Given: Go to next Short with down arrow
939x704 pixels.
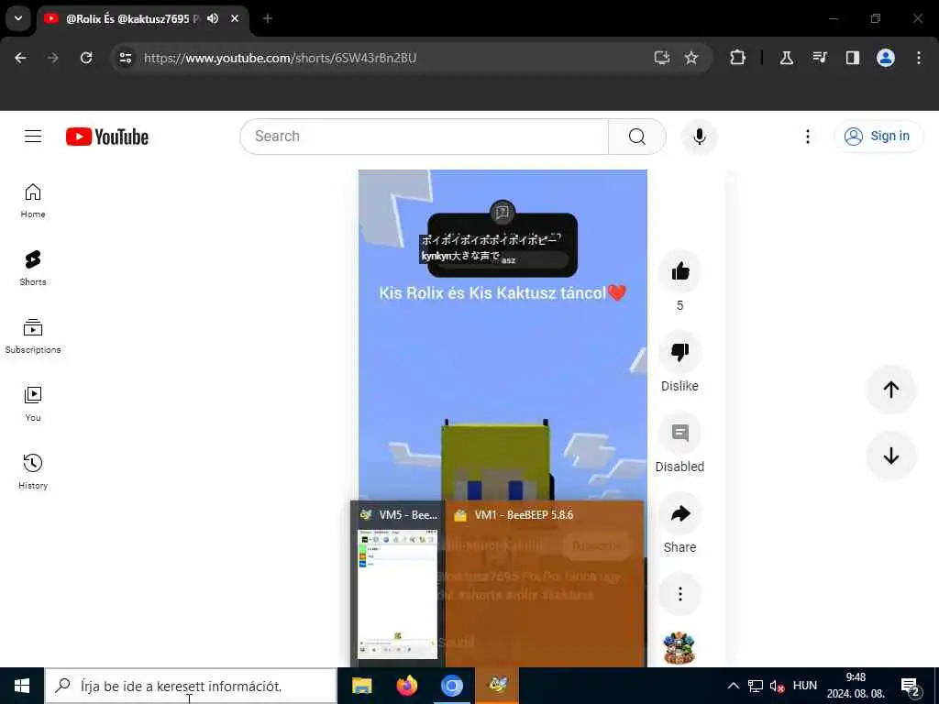Looking at the screenshot, I should coord(891,456).
